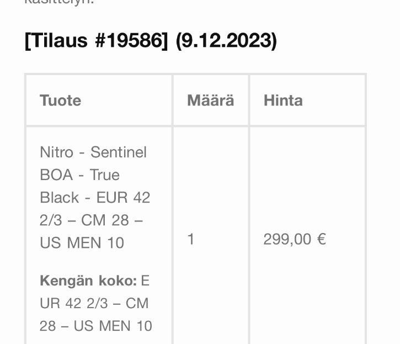This screenshot has width=400, height=344.
Task: Click the letter 'E' after 'Kengän koko:'
Action: (x=145, y=281)
